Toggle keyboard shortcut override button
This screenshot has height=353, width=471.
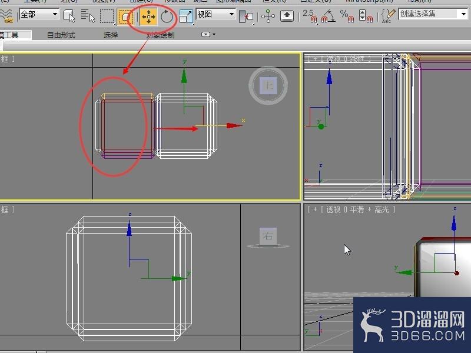pyautogui.click(x=287, y=16)
